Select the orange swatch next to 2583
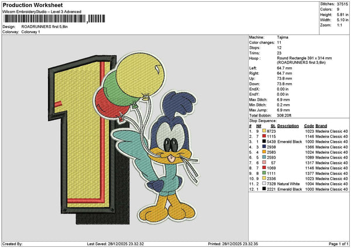 [264, 152]
